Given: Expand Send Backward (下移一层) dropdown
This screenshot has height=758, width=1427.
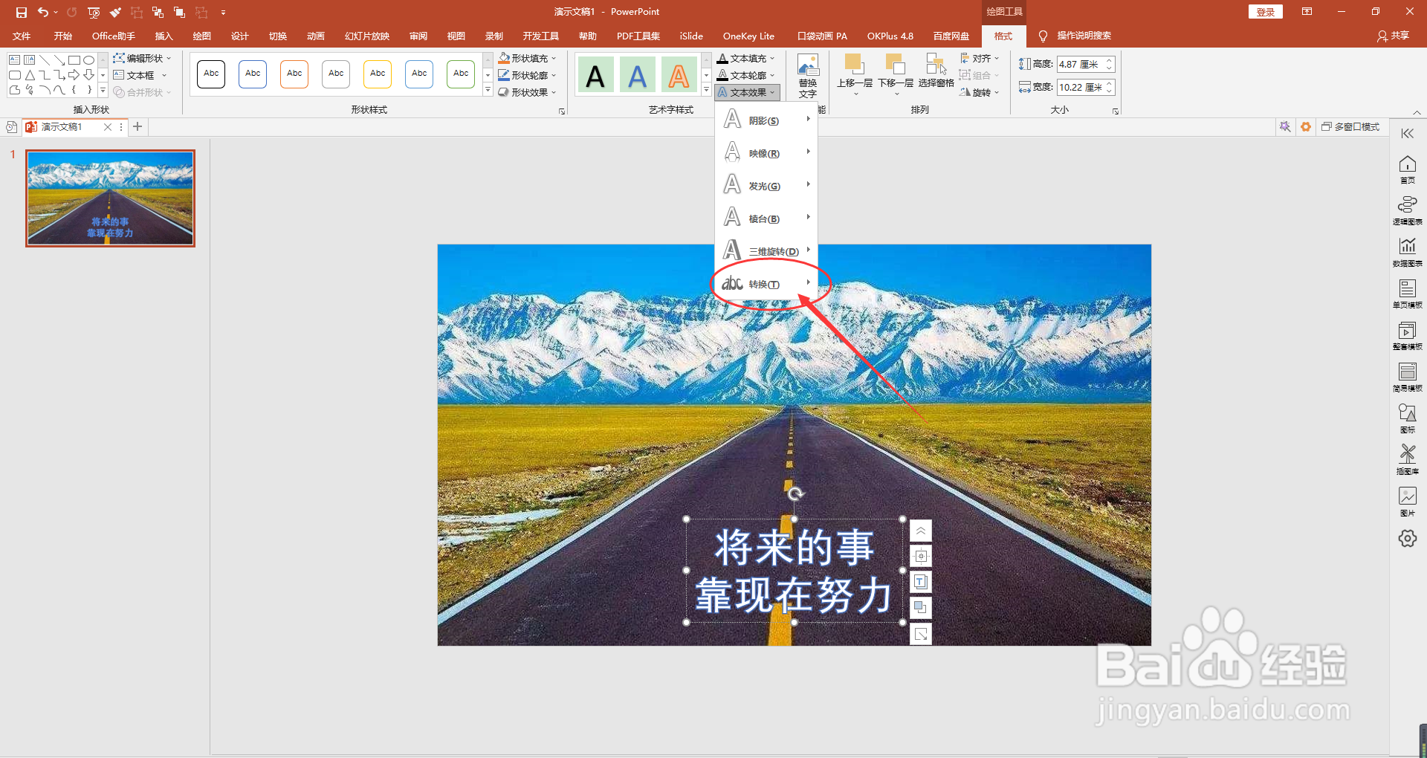Looking at the screenshot, I should 896,94.
